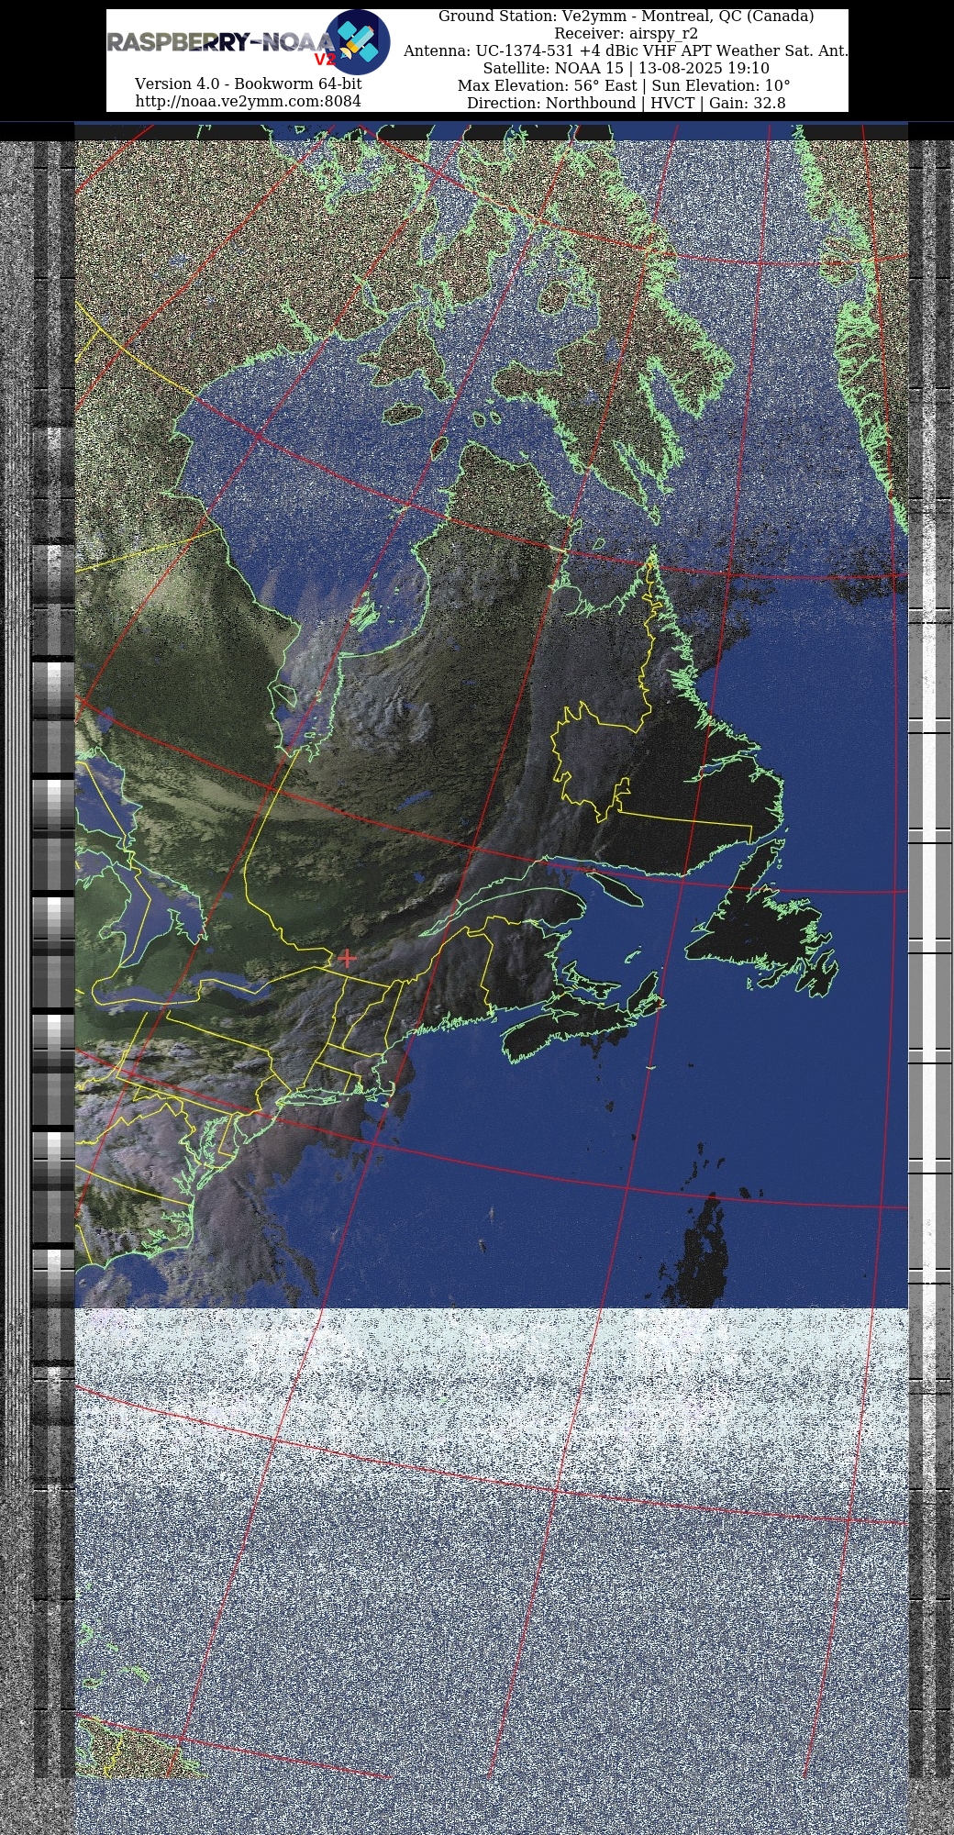
Task: Select the "Version 4.0 - Bookworm 64-bit" text
Action: (249, 83)
